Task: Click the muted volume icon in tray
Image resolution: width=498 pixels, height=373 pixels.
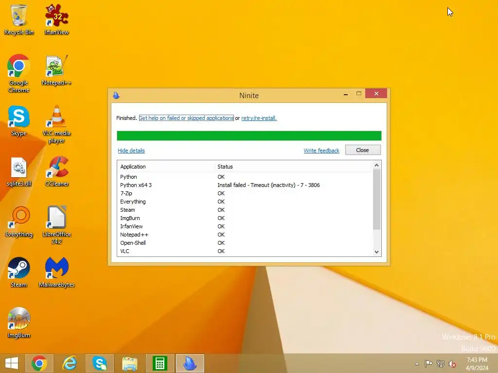Action: (452, 364)
